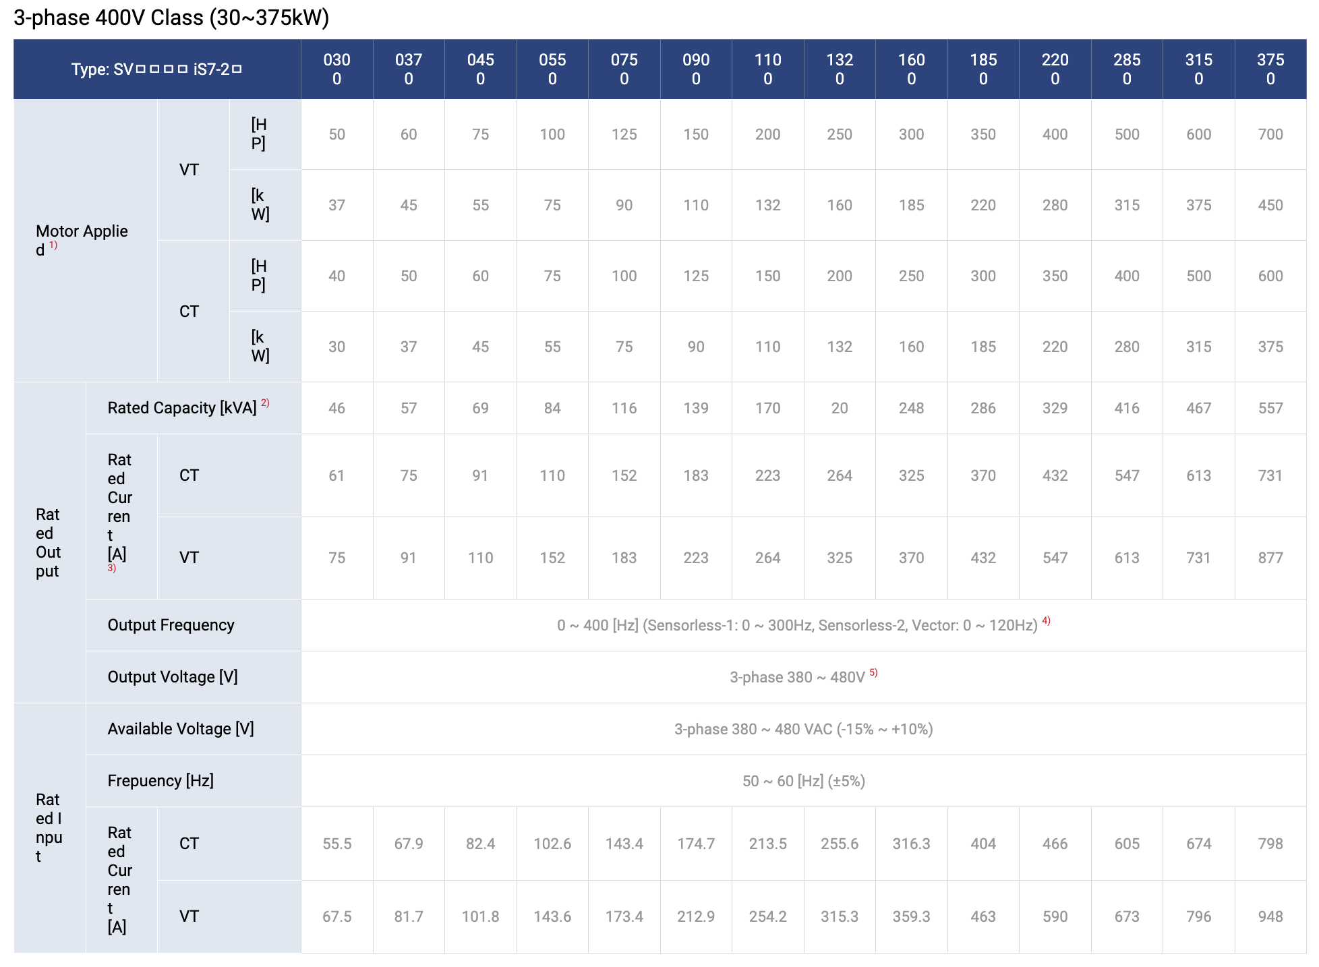
Task: Click the input CT current value '55.5'
Action: 337,844
